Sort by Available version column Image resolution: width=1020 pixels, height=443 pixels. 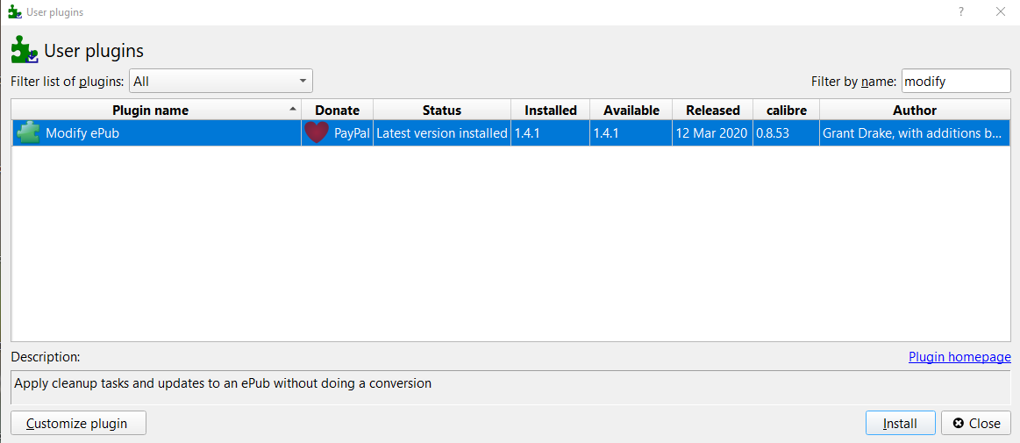pos(631,110)
